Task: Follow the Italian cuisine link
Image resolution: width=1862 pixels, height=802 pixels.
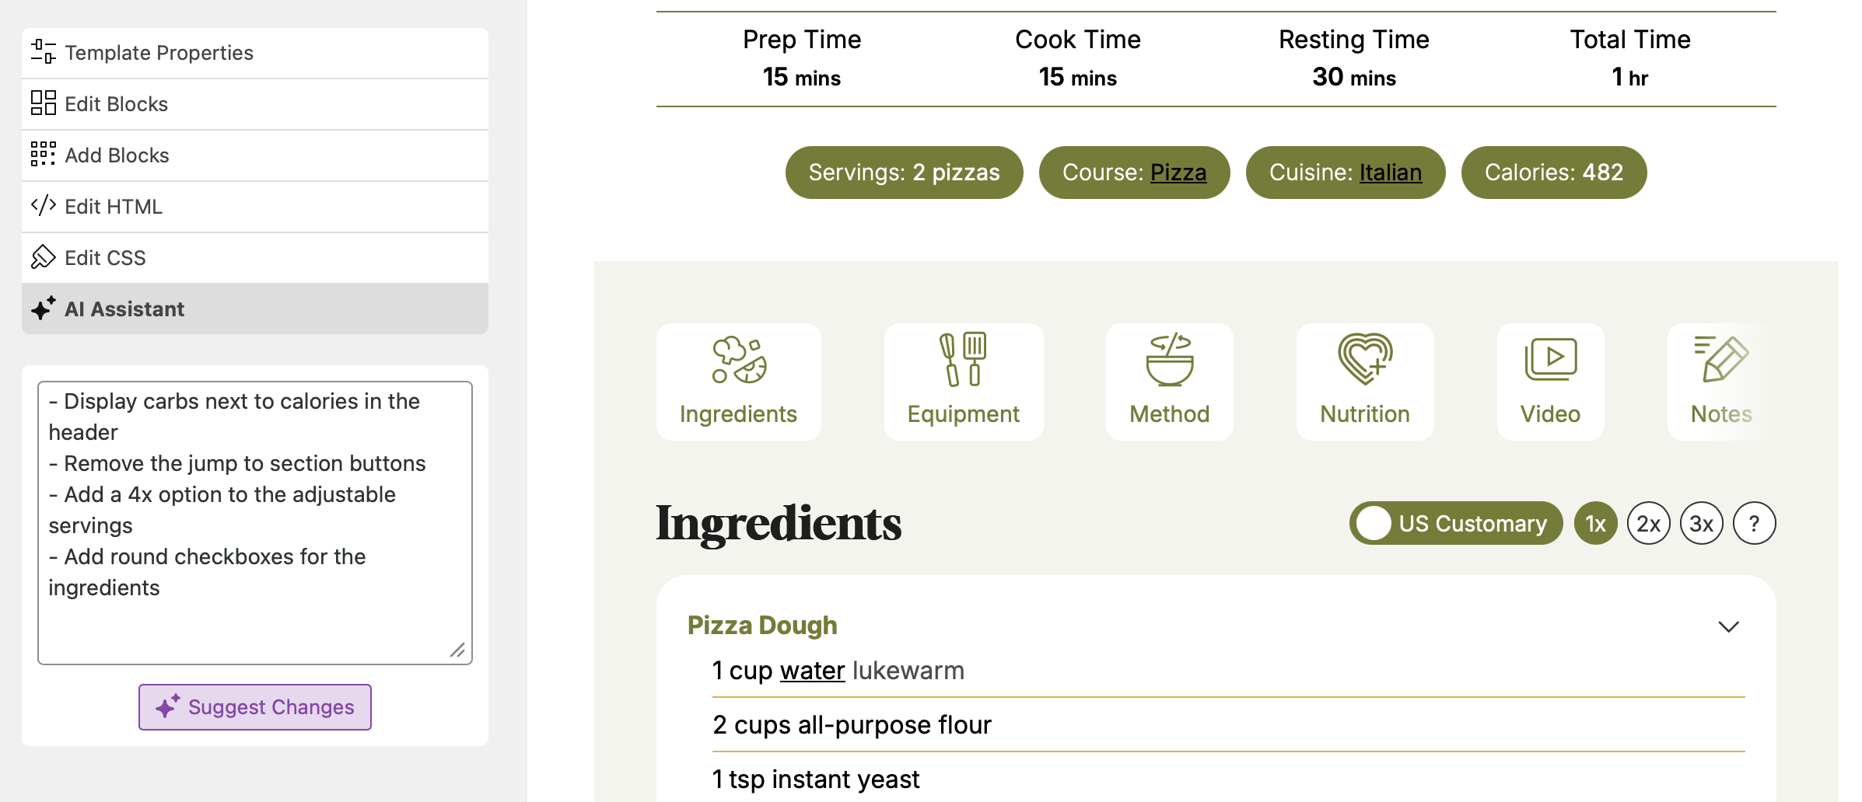Action: 1391,173
